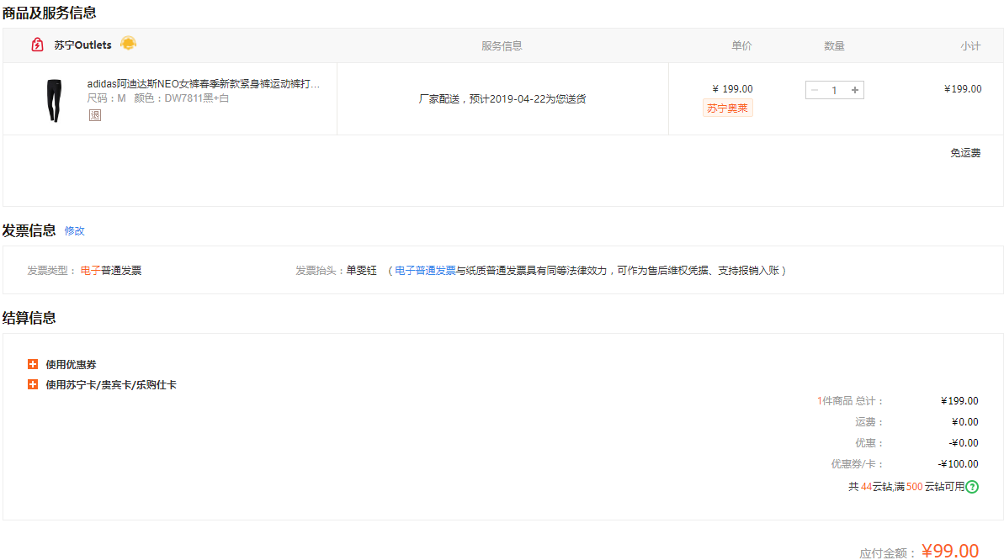Click 修改 to edit invoice information
Image resolution: width=1004 pixels, height=560 pixels.
(x=74, y=231)
